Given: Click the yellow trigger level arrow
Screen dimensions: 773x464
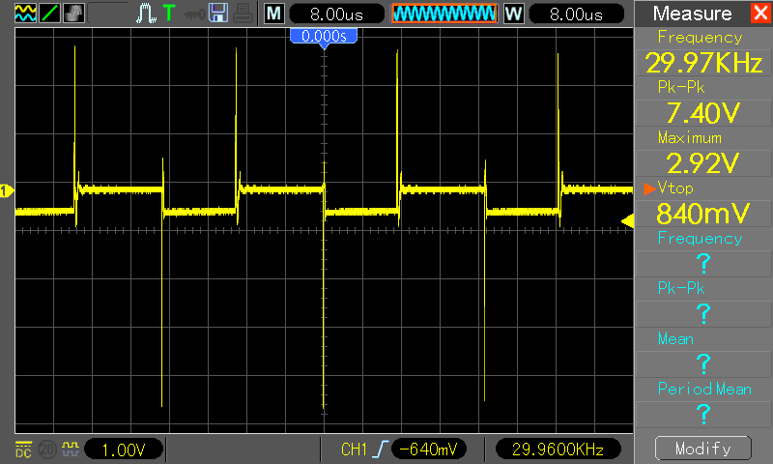Looking at the screenshot, I should [627, 221].
